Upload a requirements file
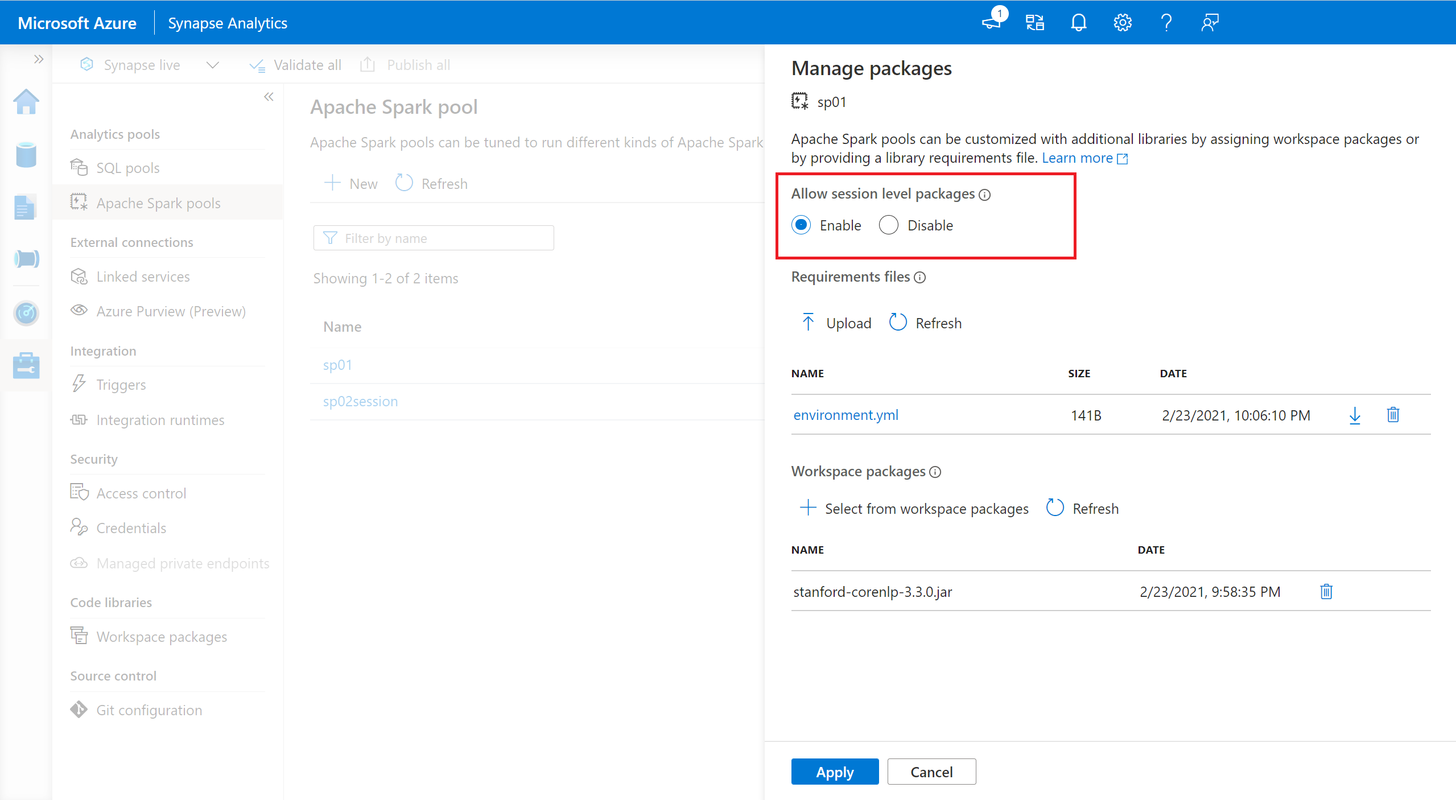1456x800 pixels. coord(836,323)
